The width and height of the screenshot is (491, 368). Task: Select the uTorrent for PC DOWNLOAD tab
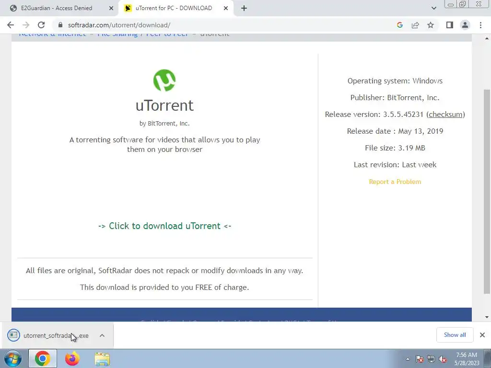coord(174,8)
